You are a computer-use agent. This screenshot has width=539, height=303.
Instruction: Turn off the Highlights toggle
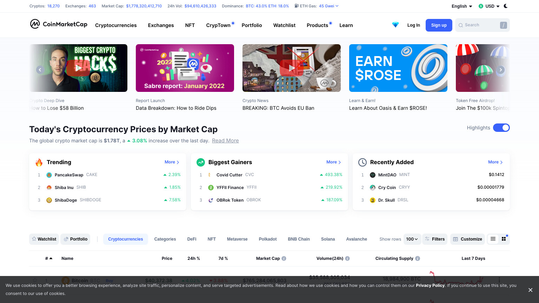pos(501,128)
